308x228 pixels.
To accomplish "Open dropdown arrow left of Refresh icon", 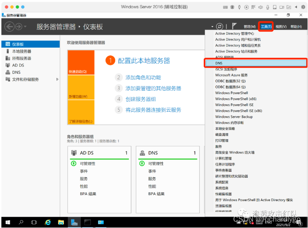I will 212,27.
